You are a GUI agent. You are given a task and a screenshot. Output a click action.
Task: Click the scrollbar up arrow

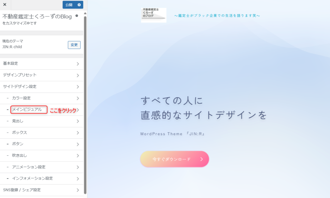coord(85,13)
